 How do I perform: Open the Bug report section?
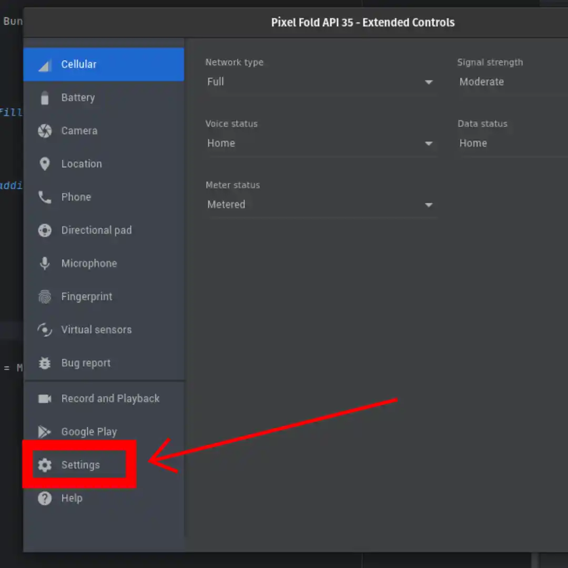(104, 363)
